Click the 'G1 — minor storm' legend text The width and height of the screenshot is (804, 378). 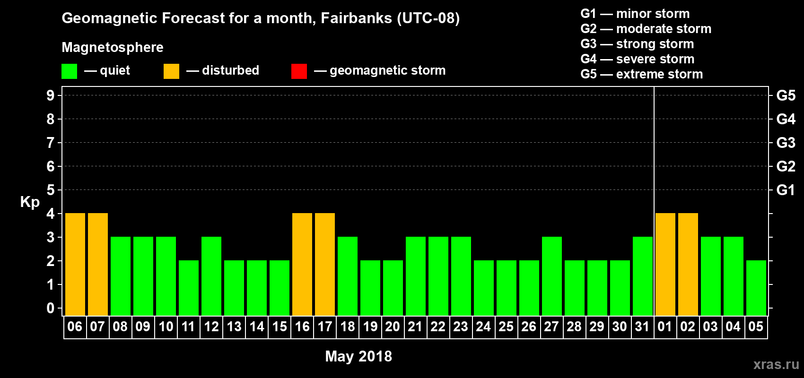click(635, 14)
